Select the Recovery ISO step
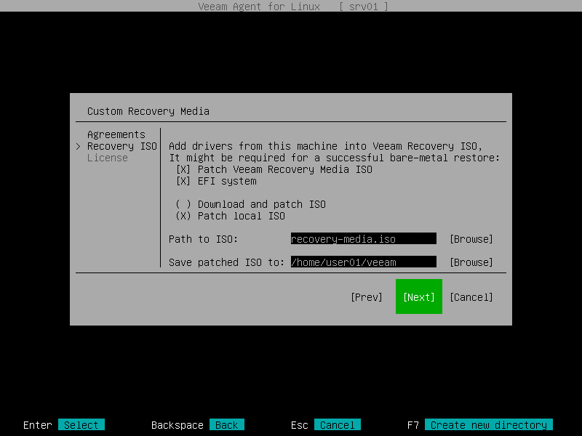The image size is (582, 436). point(121,147)
